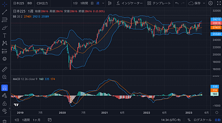Screen dimensions: 222x123
Task: Toggle the magnet snap mode
Action: [5, 88]
